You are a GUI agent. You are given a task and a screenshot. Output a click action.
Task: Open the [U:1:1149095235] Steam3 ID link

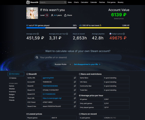tap(49, 94)
